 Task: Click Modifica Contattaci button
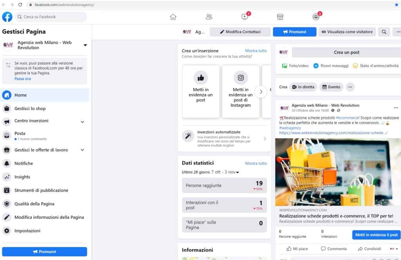pyautogui.click(x=240, y=32)
